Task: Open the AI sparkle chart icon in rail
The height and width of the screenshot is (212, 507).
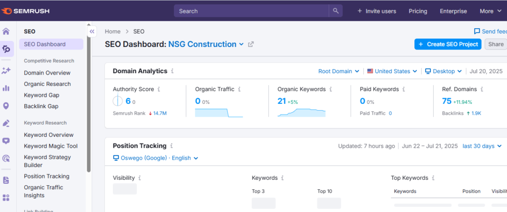Action: (x=6, y=71)
